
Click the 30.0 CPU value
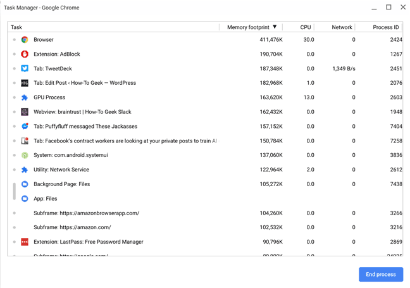(x=309, y=40)
